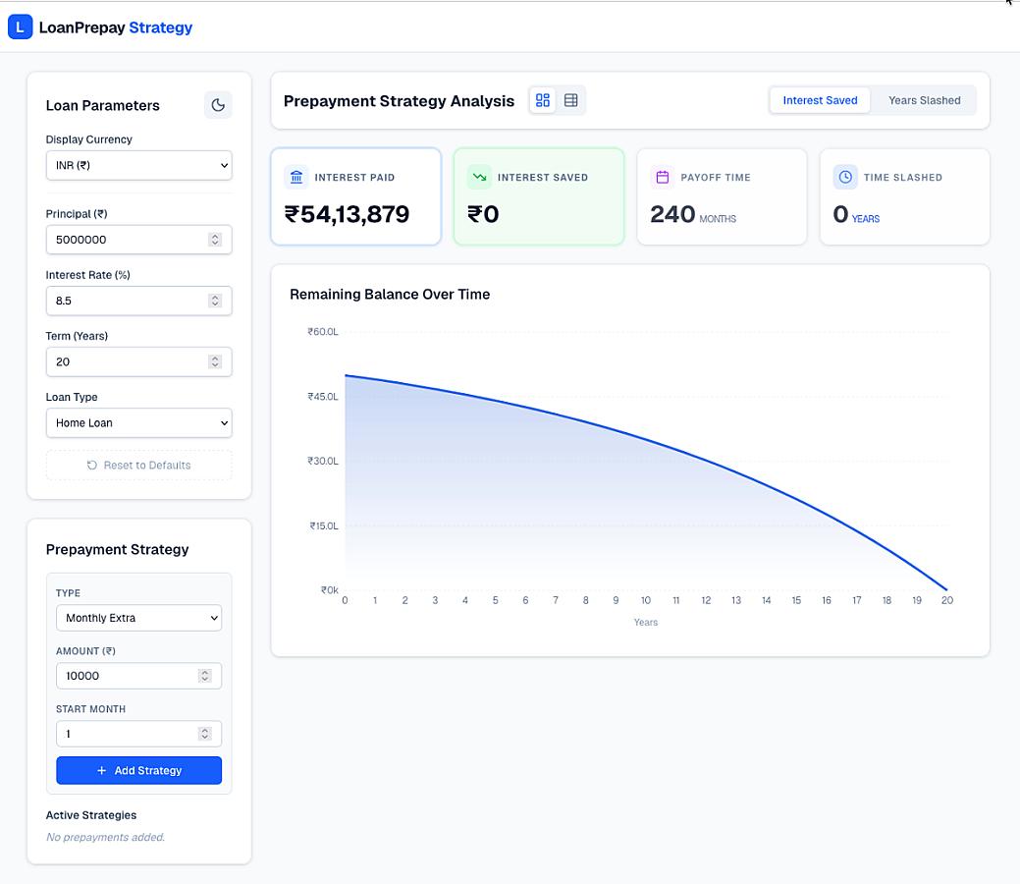Image resolution: width=1020 pixels, height=884 pixels.
Task: Click the Amount stepper arrows
Action: point(205,676)
